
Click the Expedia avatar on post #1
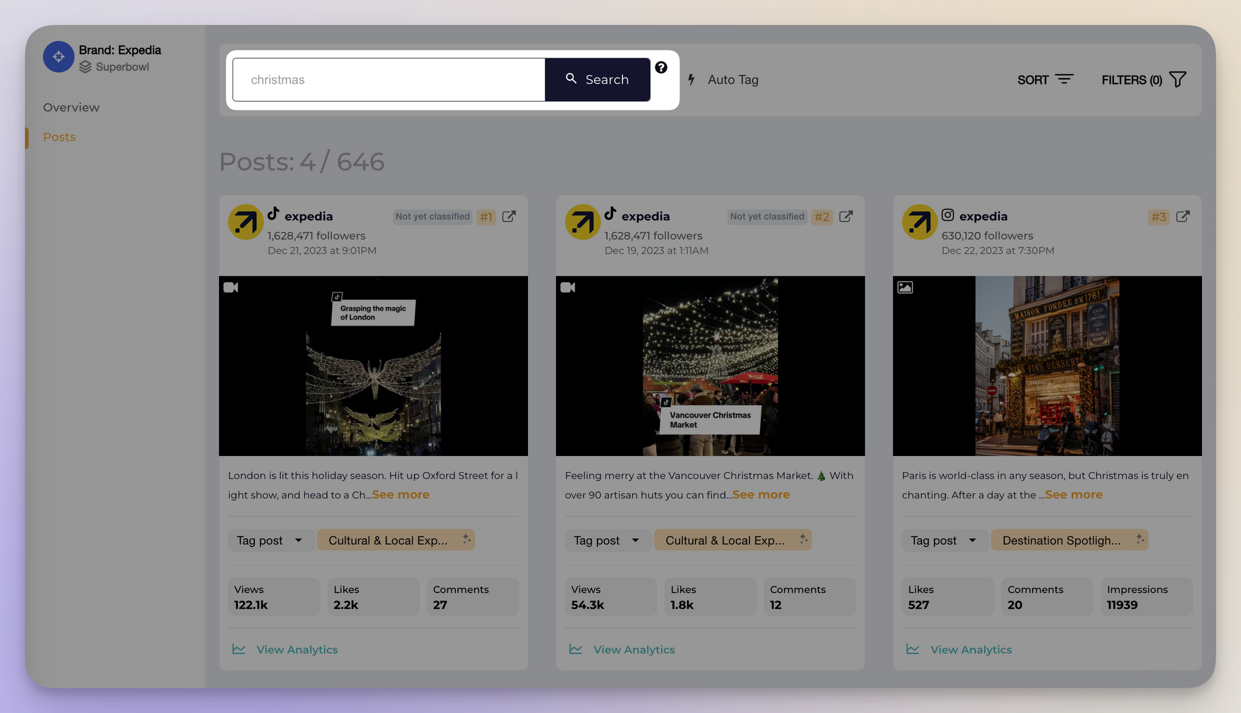click(246, 222)
